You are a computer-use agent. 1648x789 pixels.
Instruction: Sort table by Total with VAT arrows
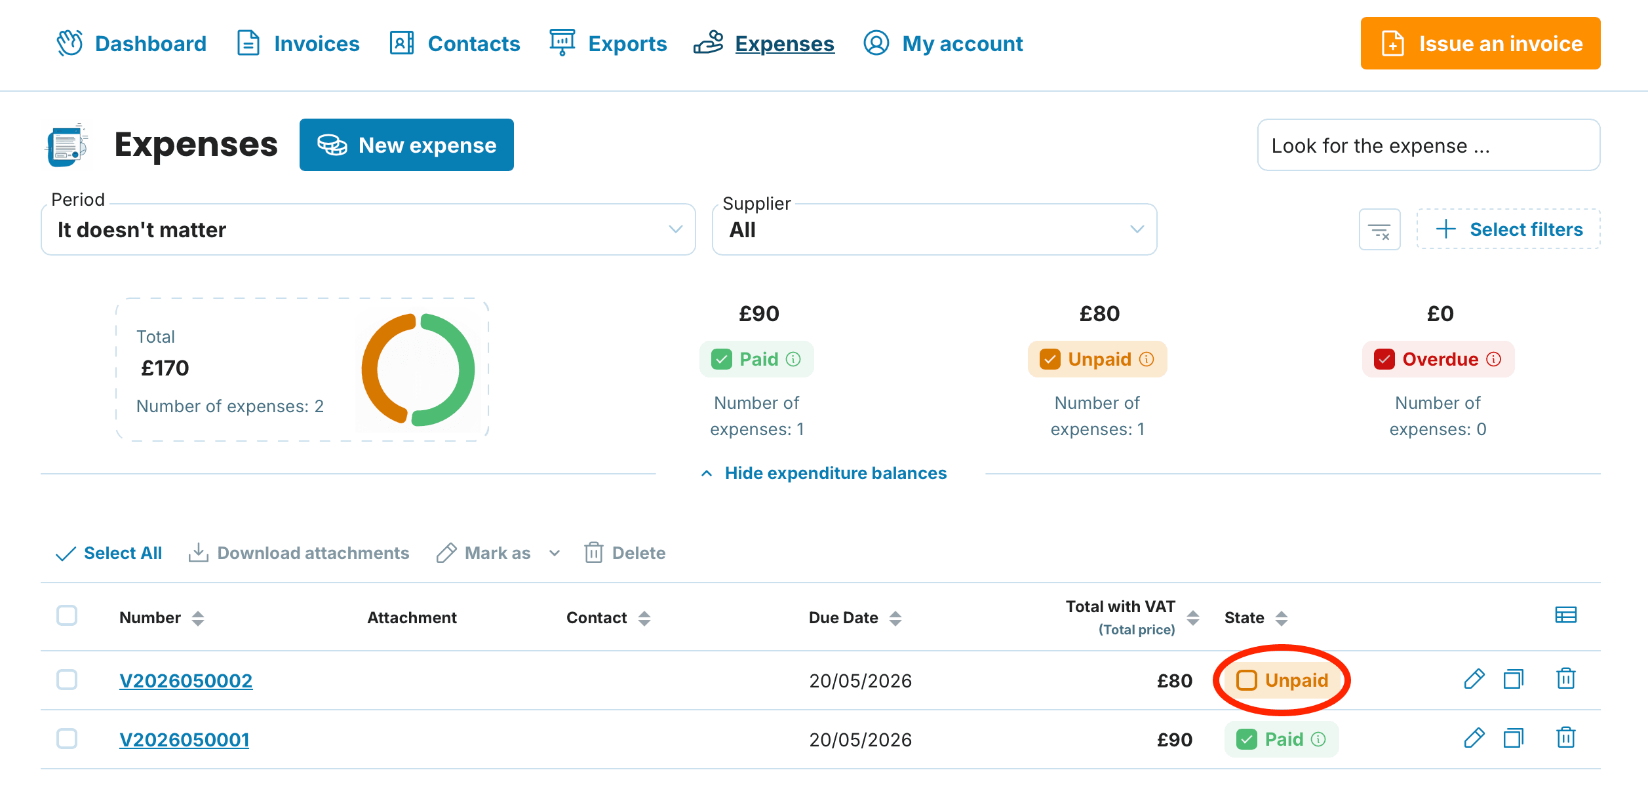1193,618
